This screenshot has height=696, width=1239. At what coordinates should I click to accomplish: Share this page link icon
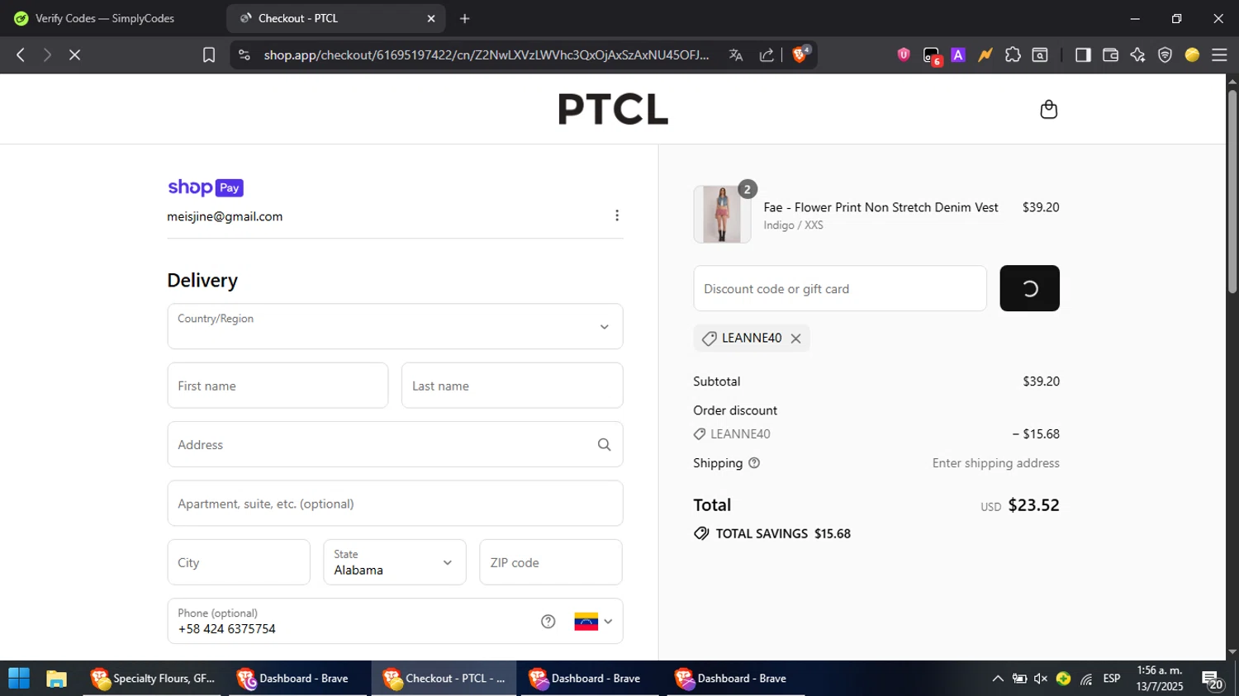767,54
